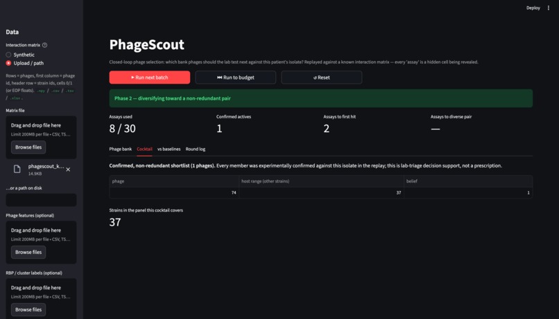Click Run to budget button
Screen dimensions: 559x319
click(x=236, y=78)
